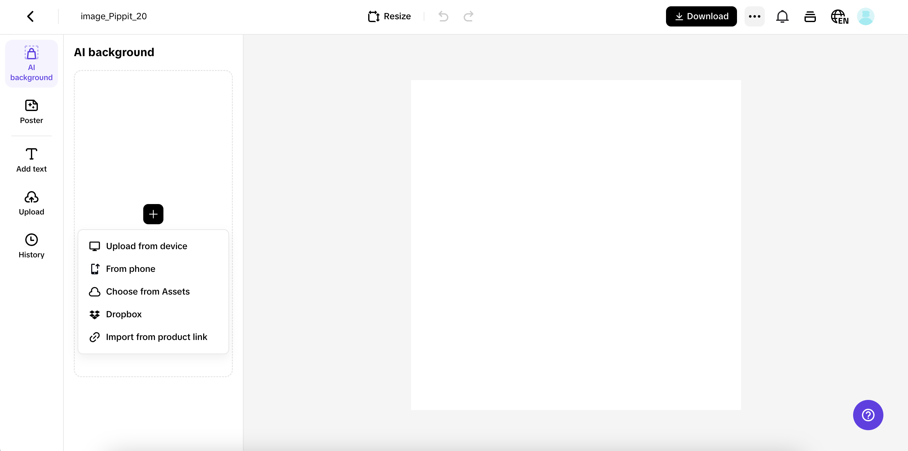Redo the last action
This screenshot has height=451, width=908.
point(469,16)
